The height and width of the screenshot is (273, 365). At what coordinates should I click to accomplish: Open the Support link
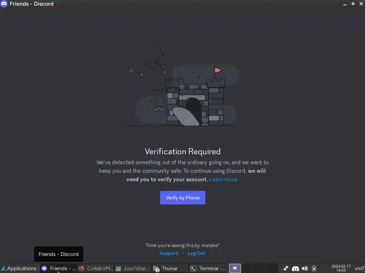169,253
